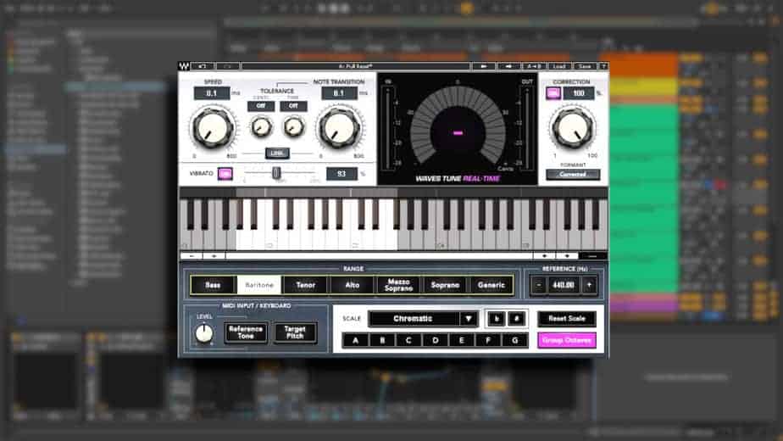This screenshot has height=441, width=783.
Task: Toggle the Vibrato On button
Action: point(225,174)
